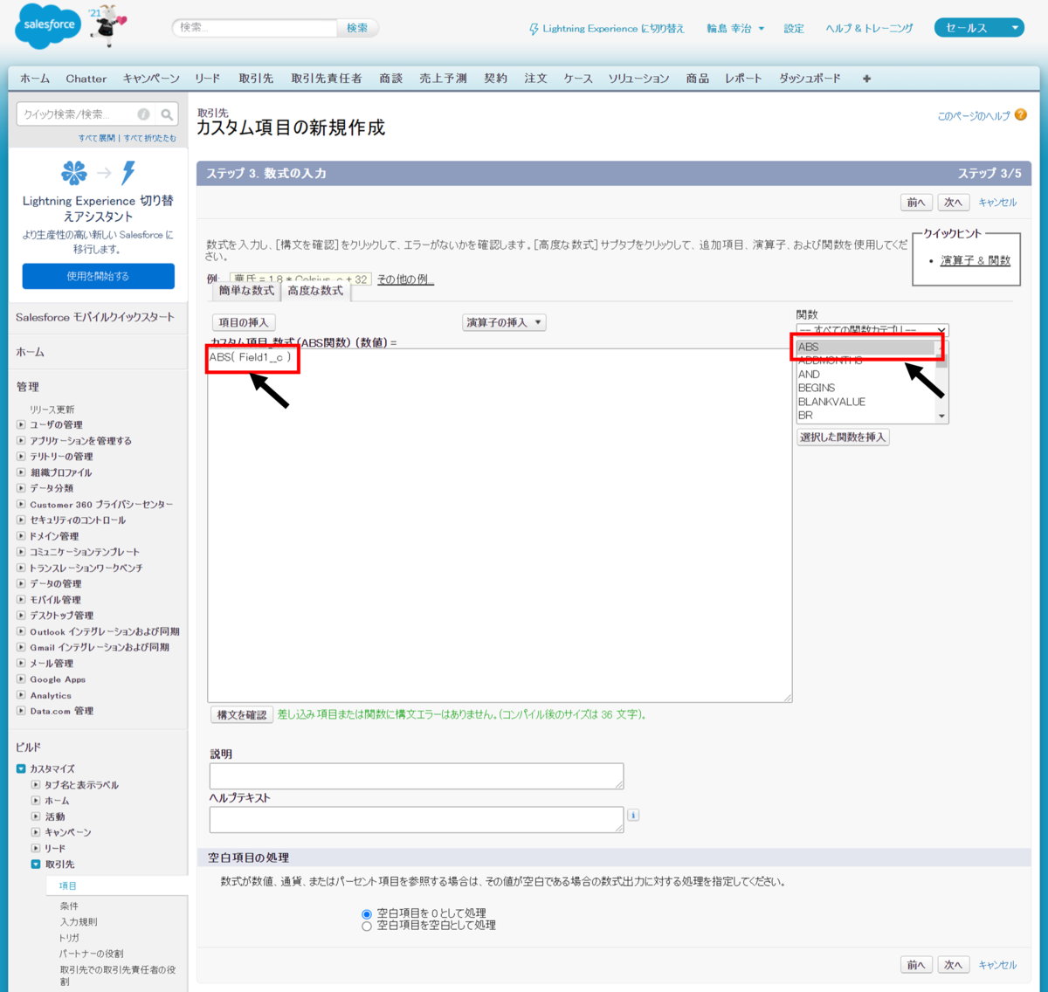Collapse the 取引先 tree node
The image size is (1048, 992).
(36, 865)
